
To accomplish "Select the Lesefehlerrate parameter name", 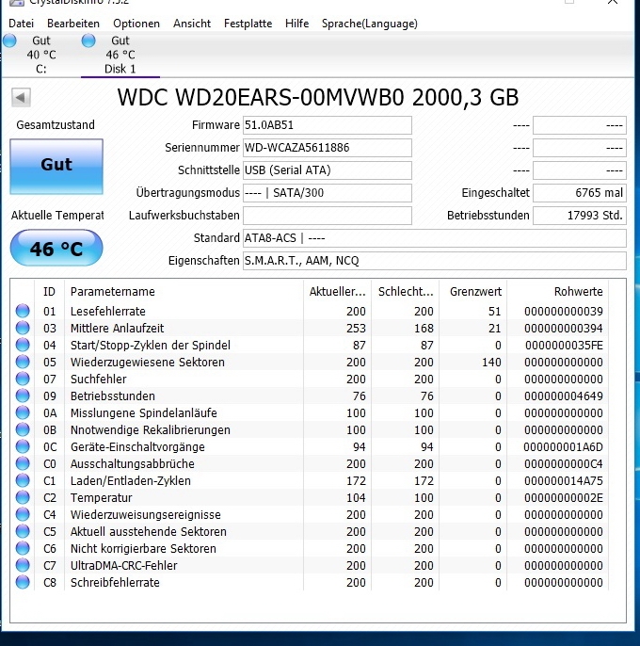I will [108, 311].
